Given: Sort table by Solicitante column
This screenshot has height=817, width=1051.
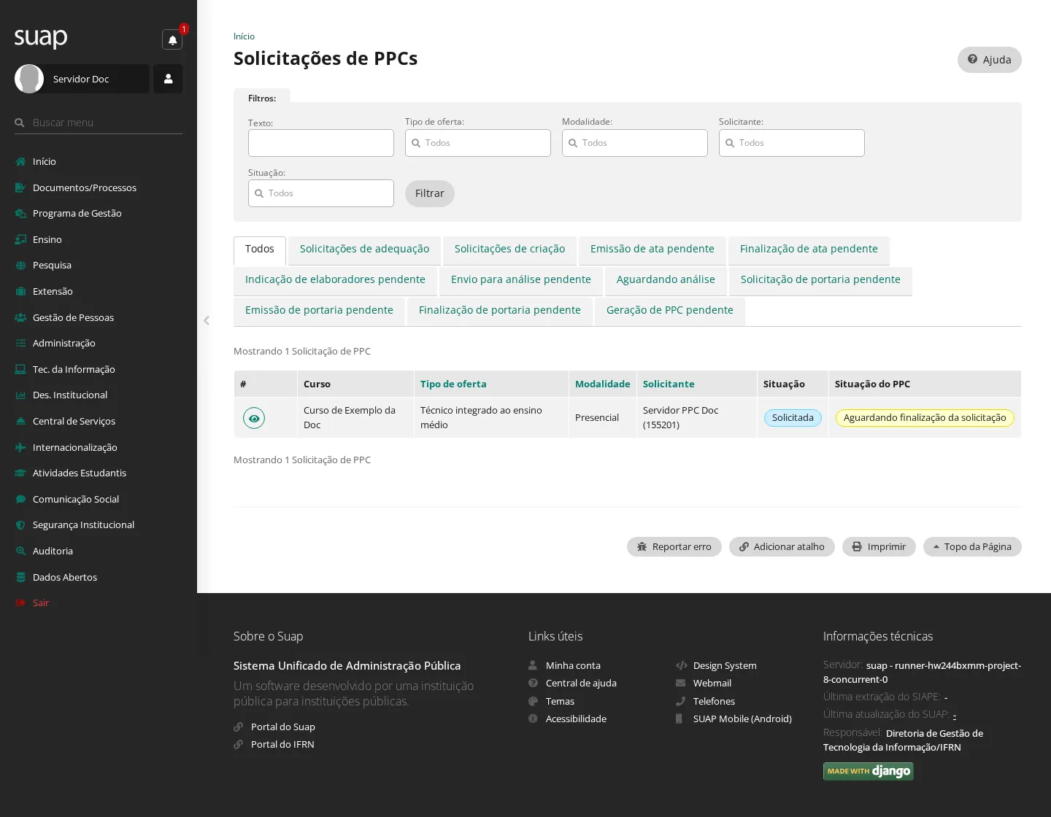Looking at the screenshot, I should [x=669, y=384].
